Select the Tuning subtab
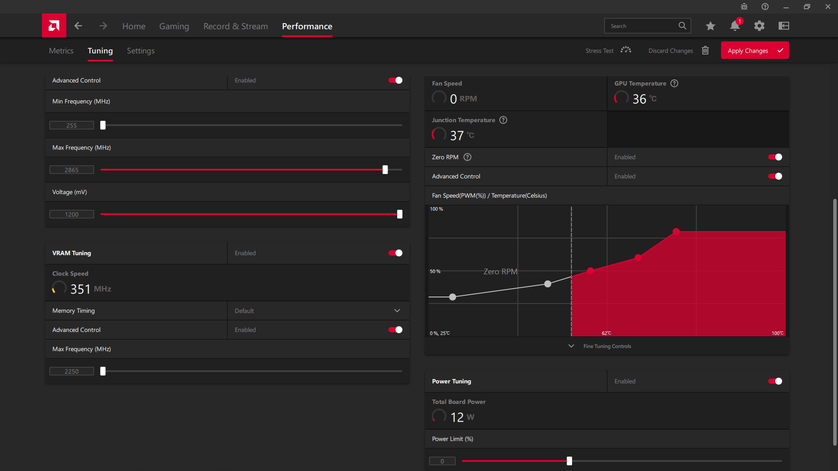Screen dimensions: 838x471 100,51
